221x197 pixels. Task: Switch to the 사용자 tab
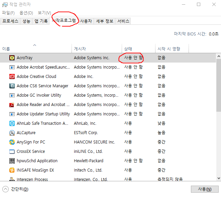pyautogui.click(x=86, y=21)
